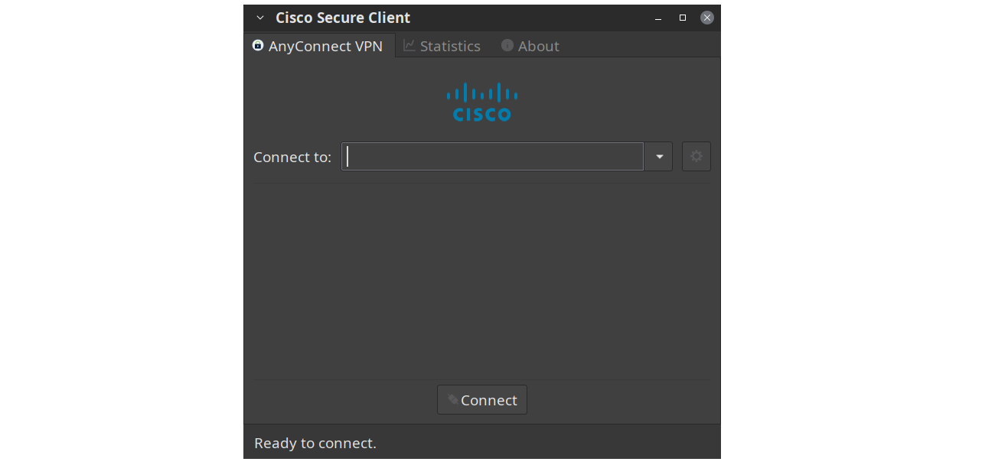This screenshot has width=995, height=465.
Task: Click the 'Ready to connect.' status text
Action: tap(315, 443)
